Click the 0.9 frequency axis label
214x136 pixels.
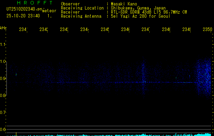pyautogui.click(x=3, y=79)
